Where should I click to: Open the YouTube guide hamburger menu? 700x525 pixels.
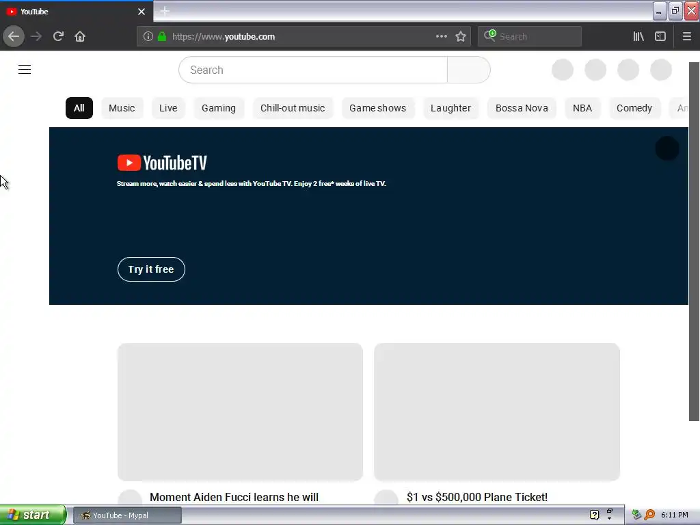click(25, 69)
